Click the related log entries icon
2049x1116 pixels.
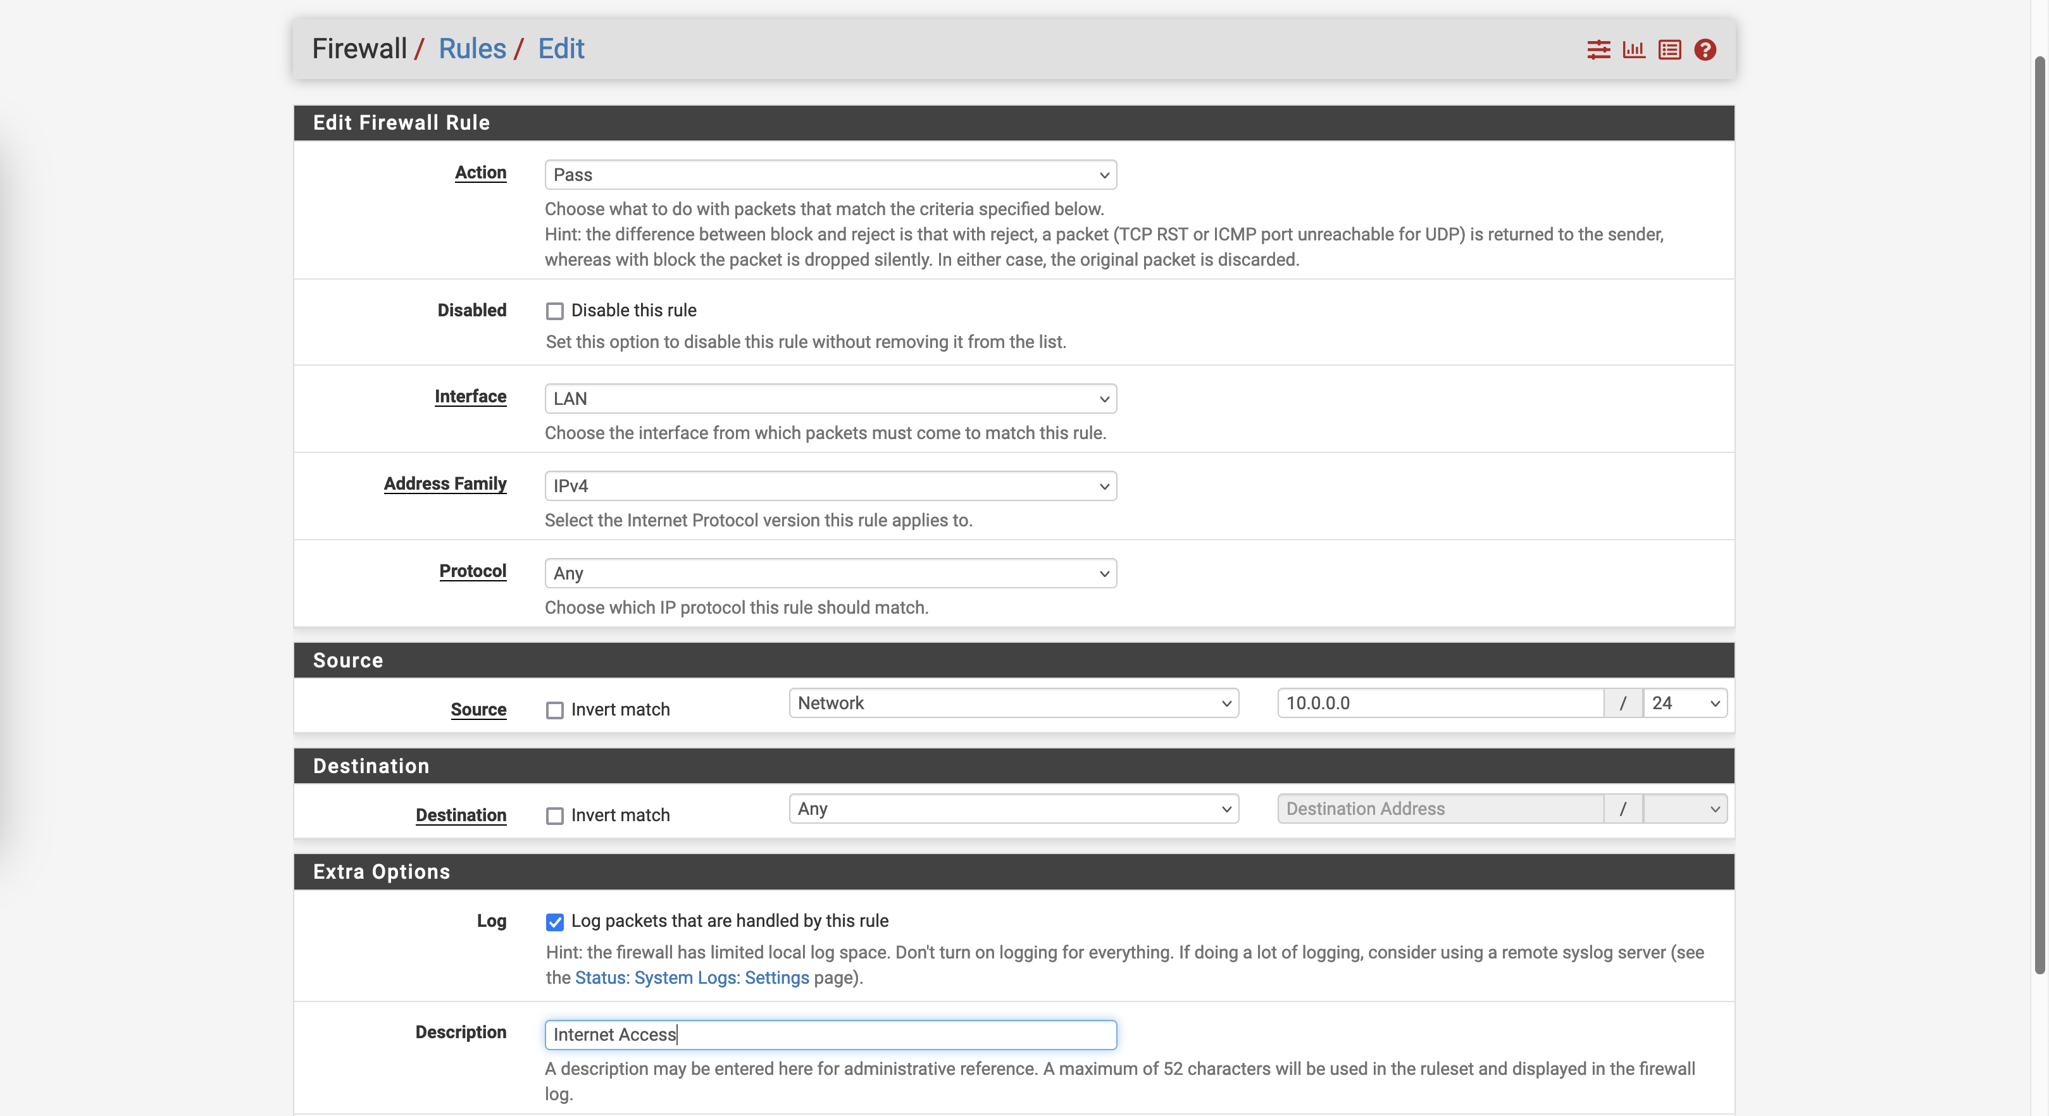point(1669,49)
